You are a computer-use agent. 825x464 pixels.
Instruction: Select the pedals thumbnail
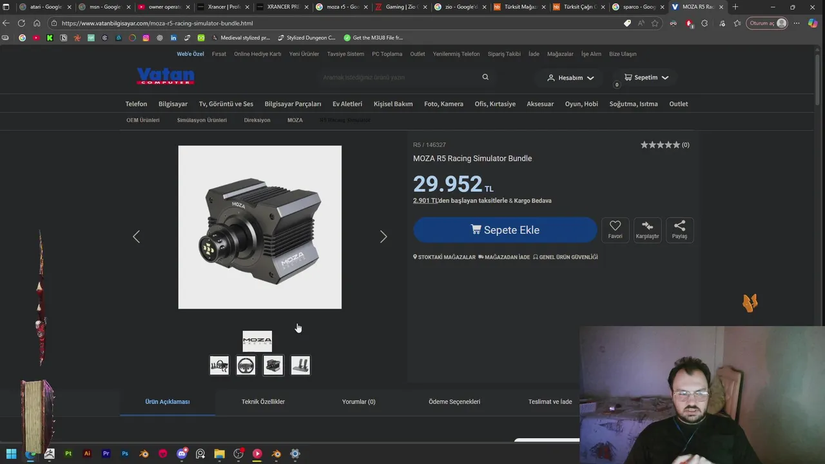pyautogui.click(x=300, y=365)
